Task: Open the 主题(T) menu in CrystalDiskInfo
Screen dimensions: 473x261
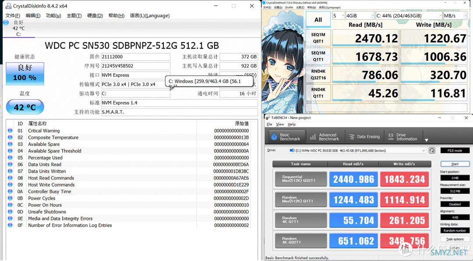Action: (x=74, y=16)
